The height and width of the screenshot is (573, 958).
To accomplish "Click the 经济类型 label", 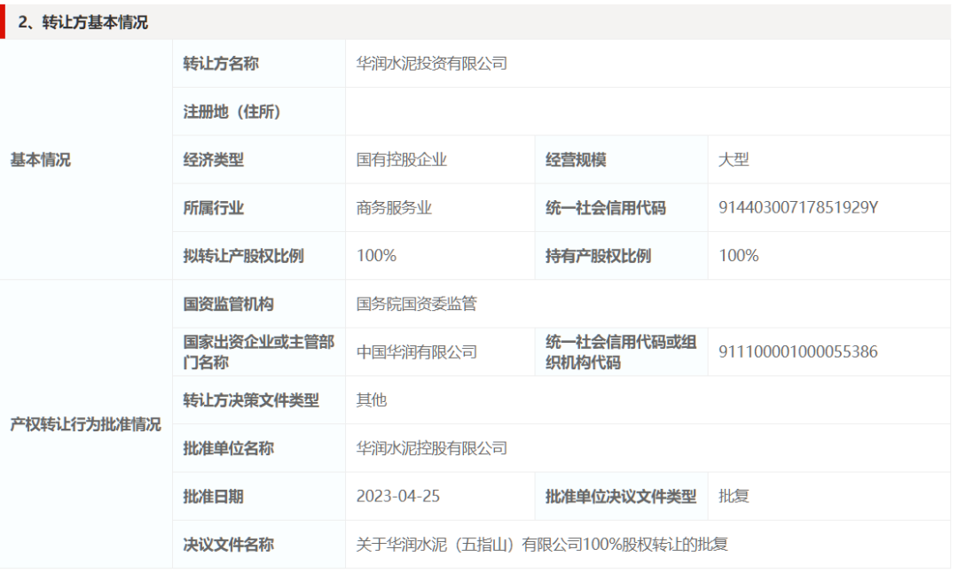I will [213, 160].
